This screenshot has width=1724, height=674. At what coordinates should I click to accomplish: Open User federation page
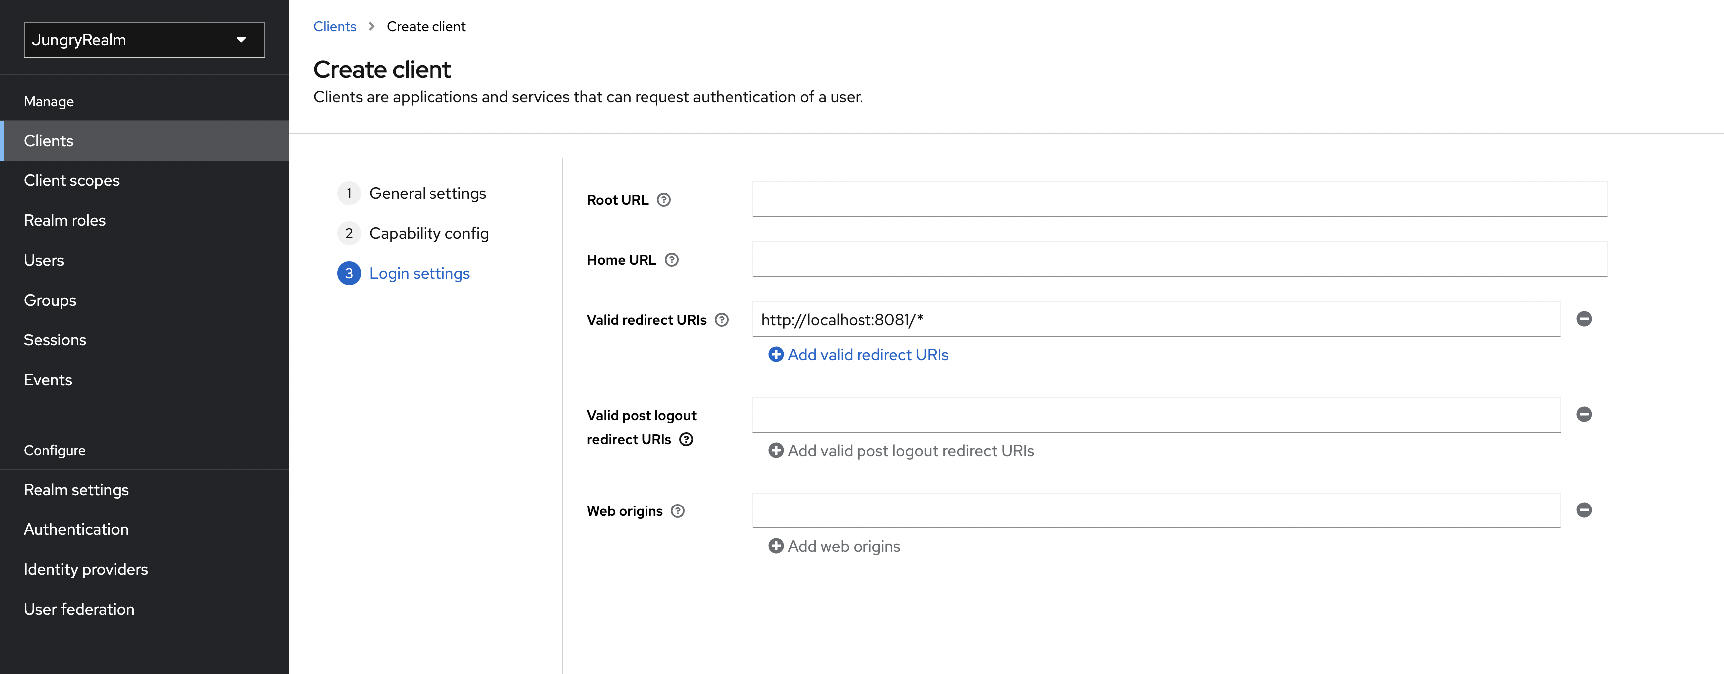[x=145, y=609]
